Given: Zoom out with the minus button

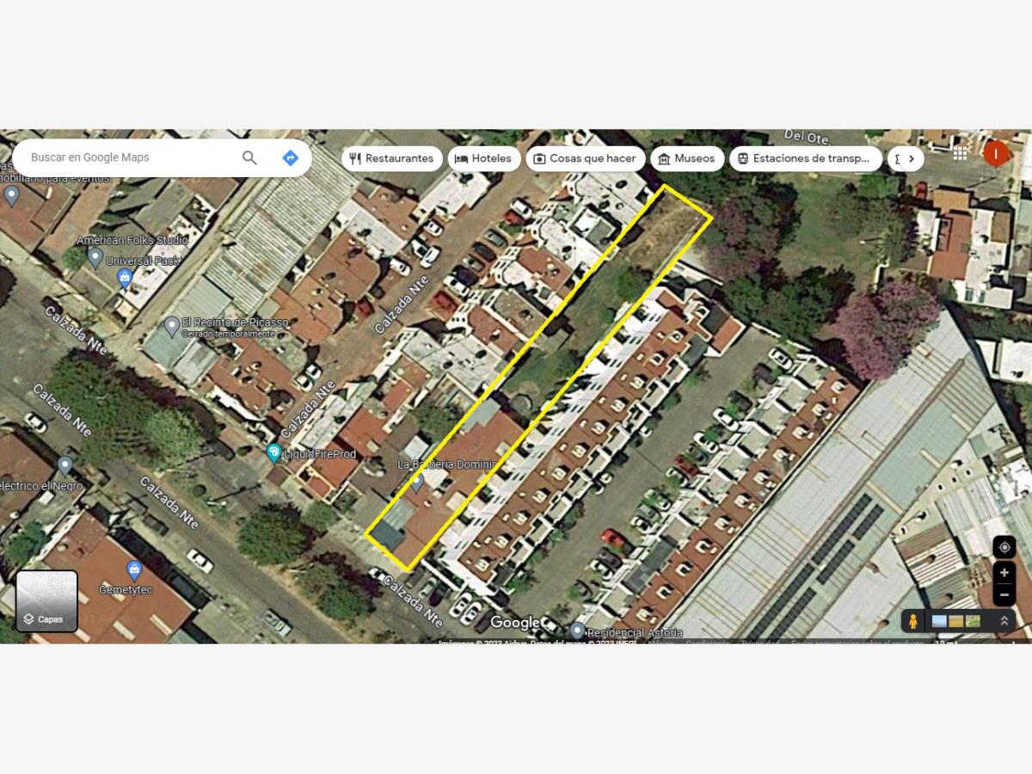Looking at the screenshot, I should click(x=1004, y=594).
